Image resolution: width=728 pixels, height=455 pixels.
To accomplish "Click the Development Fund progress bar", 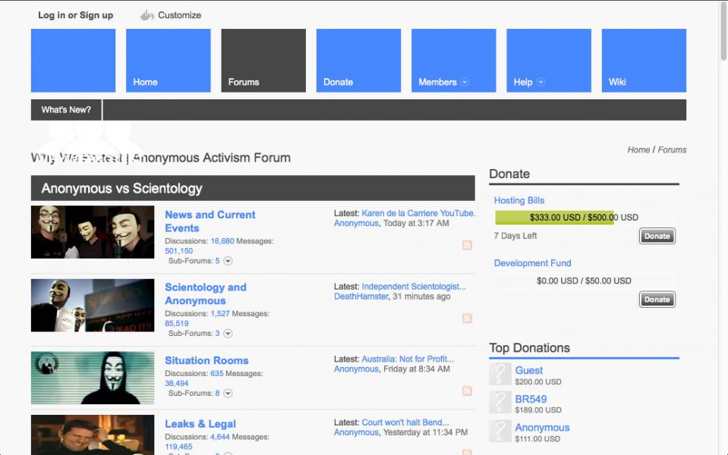I will click(x=584, y=281).
